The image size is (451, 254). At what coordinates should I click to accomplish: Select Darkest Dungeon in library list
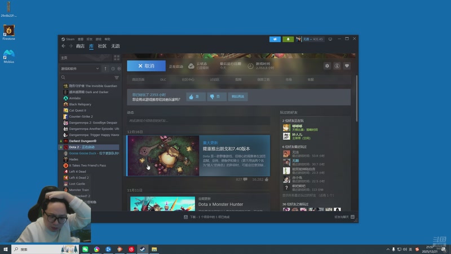point(82,141)
